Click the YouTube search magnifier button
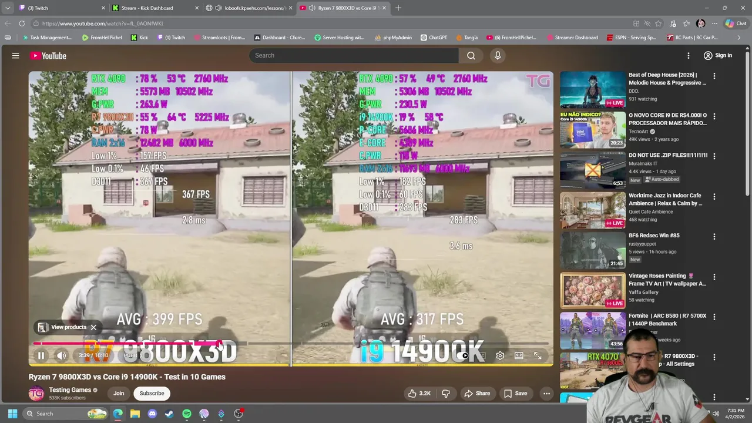Screen dimensions: 752x423 pos(471,56)
